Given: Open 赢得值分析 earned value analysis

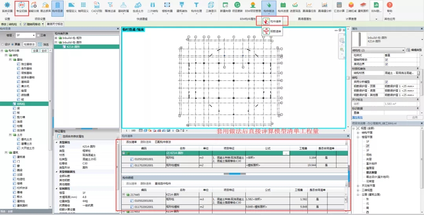Looking at the screenshot, I should click(325, 7).
